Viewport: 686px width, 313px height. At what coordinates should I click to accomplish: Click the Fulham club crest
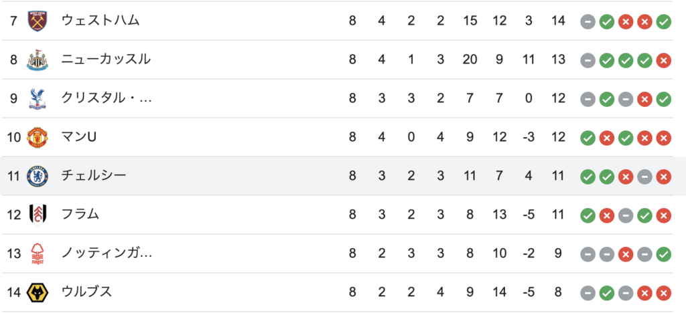[38, 214]
